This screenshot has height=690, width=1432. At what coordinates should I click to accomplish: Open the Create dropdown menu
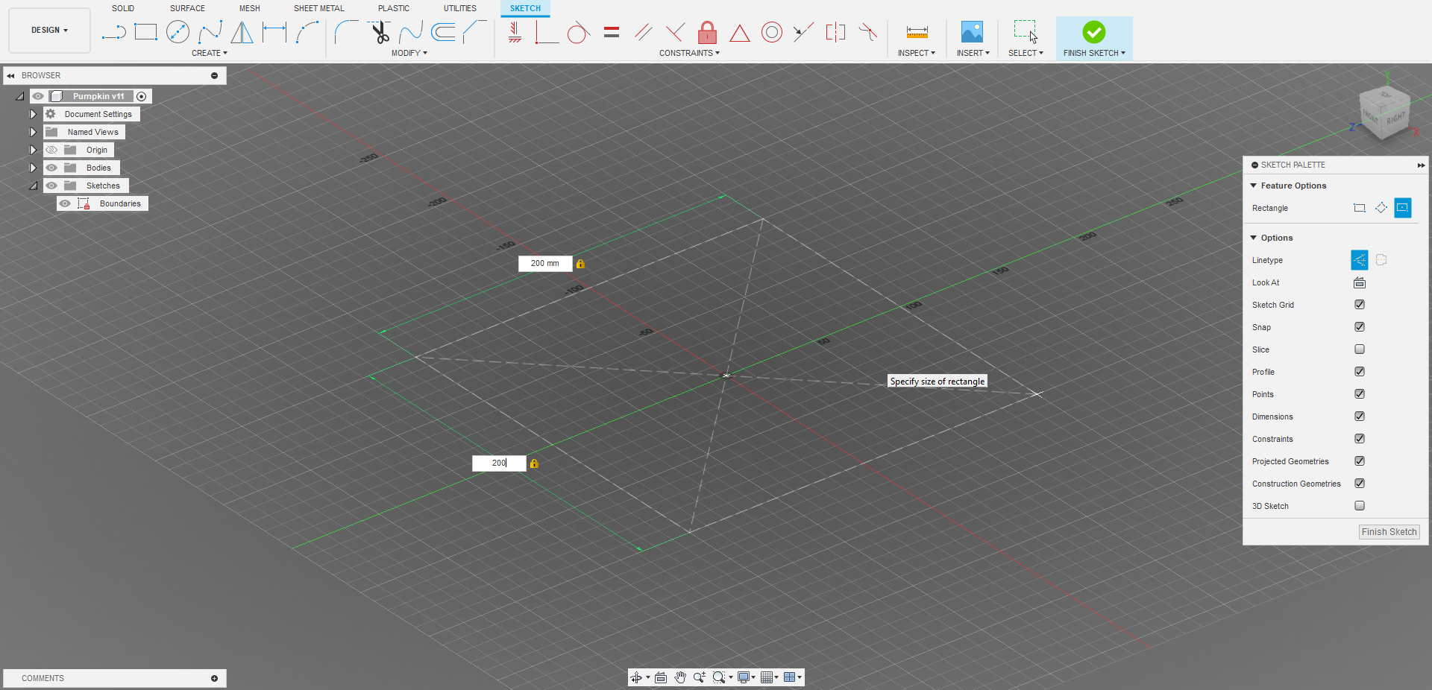pyautogui.click(x=210, y=53)
